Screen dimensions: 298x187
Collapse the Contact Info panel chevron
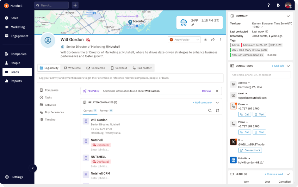pyautogui.click(x=288, y=66)
